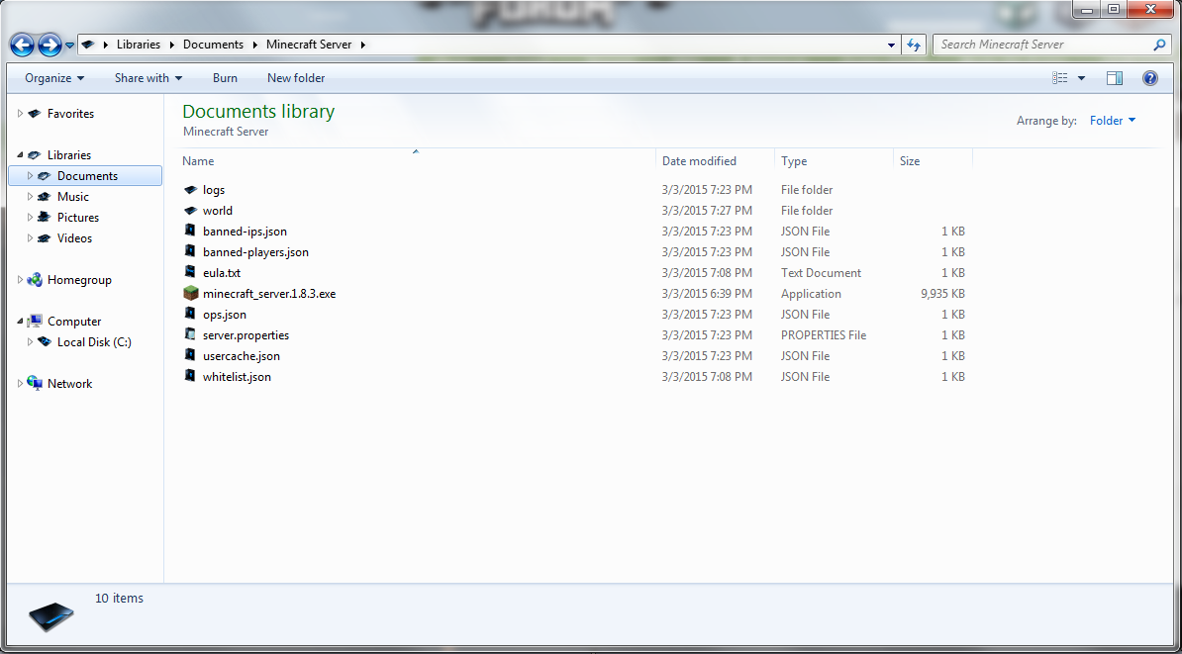Image resolution: width=1182 pixels, height=654 pixels.
Task: Click the 3/3/2015 6:39 PM date
Action: tap(707, 294)
